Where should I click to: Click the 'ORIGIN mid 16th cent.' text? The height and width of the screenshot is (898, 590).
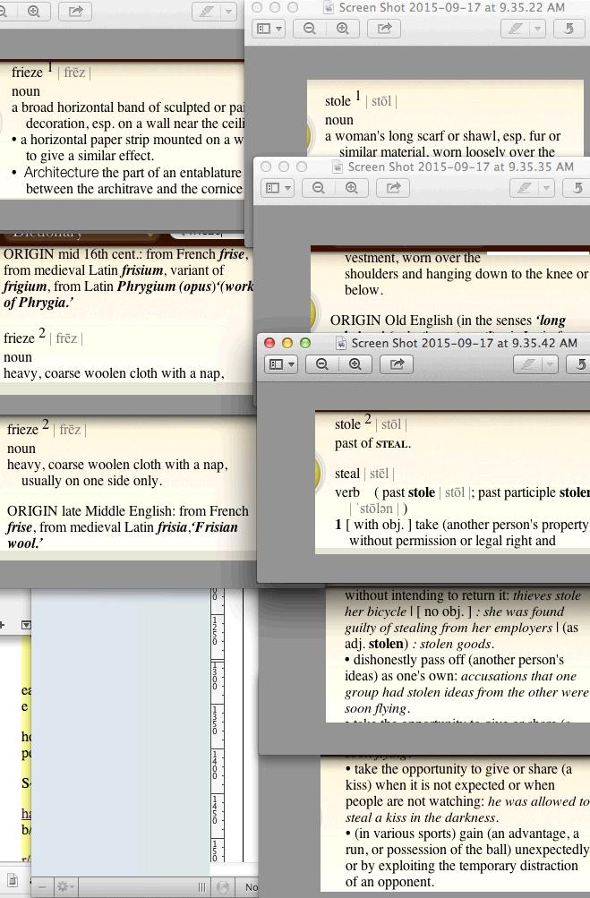tap(73, 254)
